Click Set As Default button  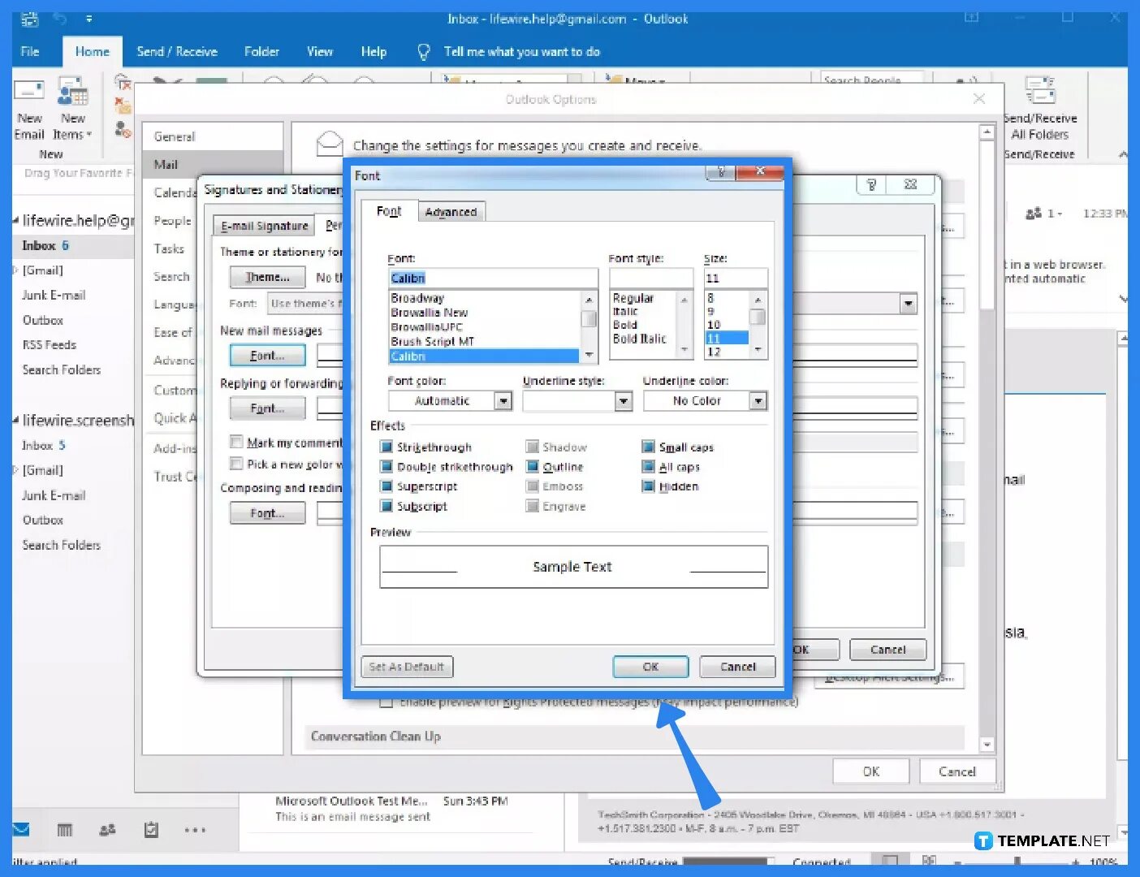(406, 667)
